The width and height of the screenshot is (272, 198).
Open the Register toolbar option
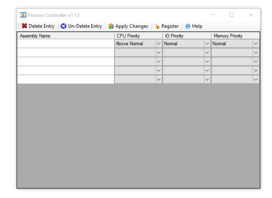tap(166, 26)
